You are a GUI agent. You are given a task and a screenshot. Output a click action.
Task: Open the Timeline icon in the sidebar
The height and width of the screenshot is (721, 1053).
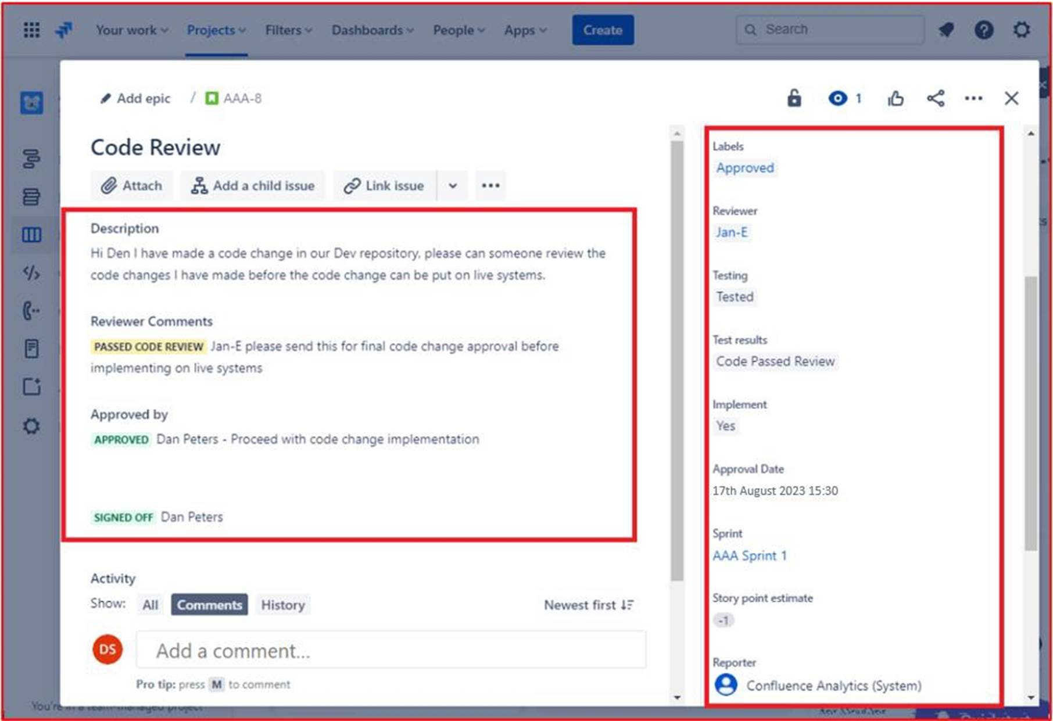[x=31, y=159]
